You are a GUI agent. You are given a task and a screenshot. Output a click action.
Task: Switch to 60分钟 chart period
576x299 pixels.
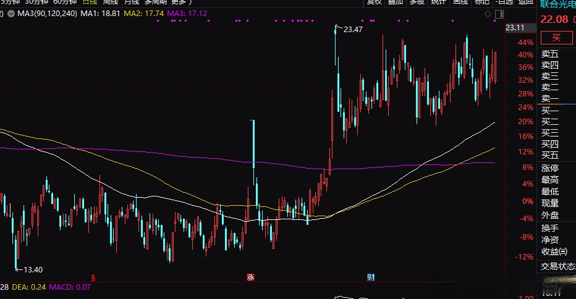pos(64,2)
